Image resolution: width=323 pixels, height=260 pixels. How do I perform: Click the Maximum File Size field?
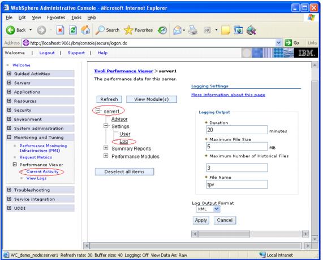coord(237,147)
